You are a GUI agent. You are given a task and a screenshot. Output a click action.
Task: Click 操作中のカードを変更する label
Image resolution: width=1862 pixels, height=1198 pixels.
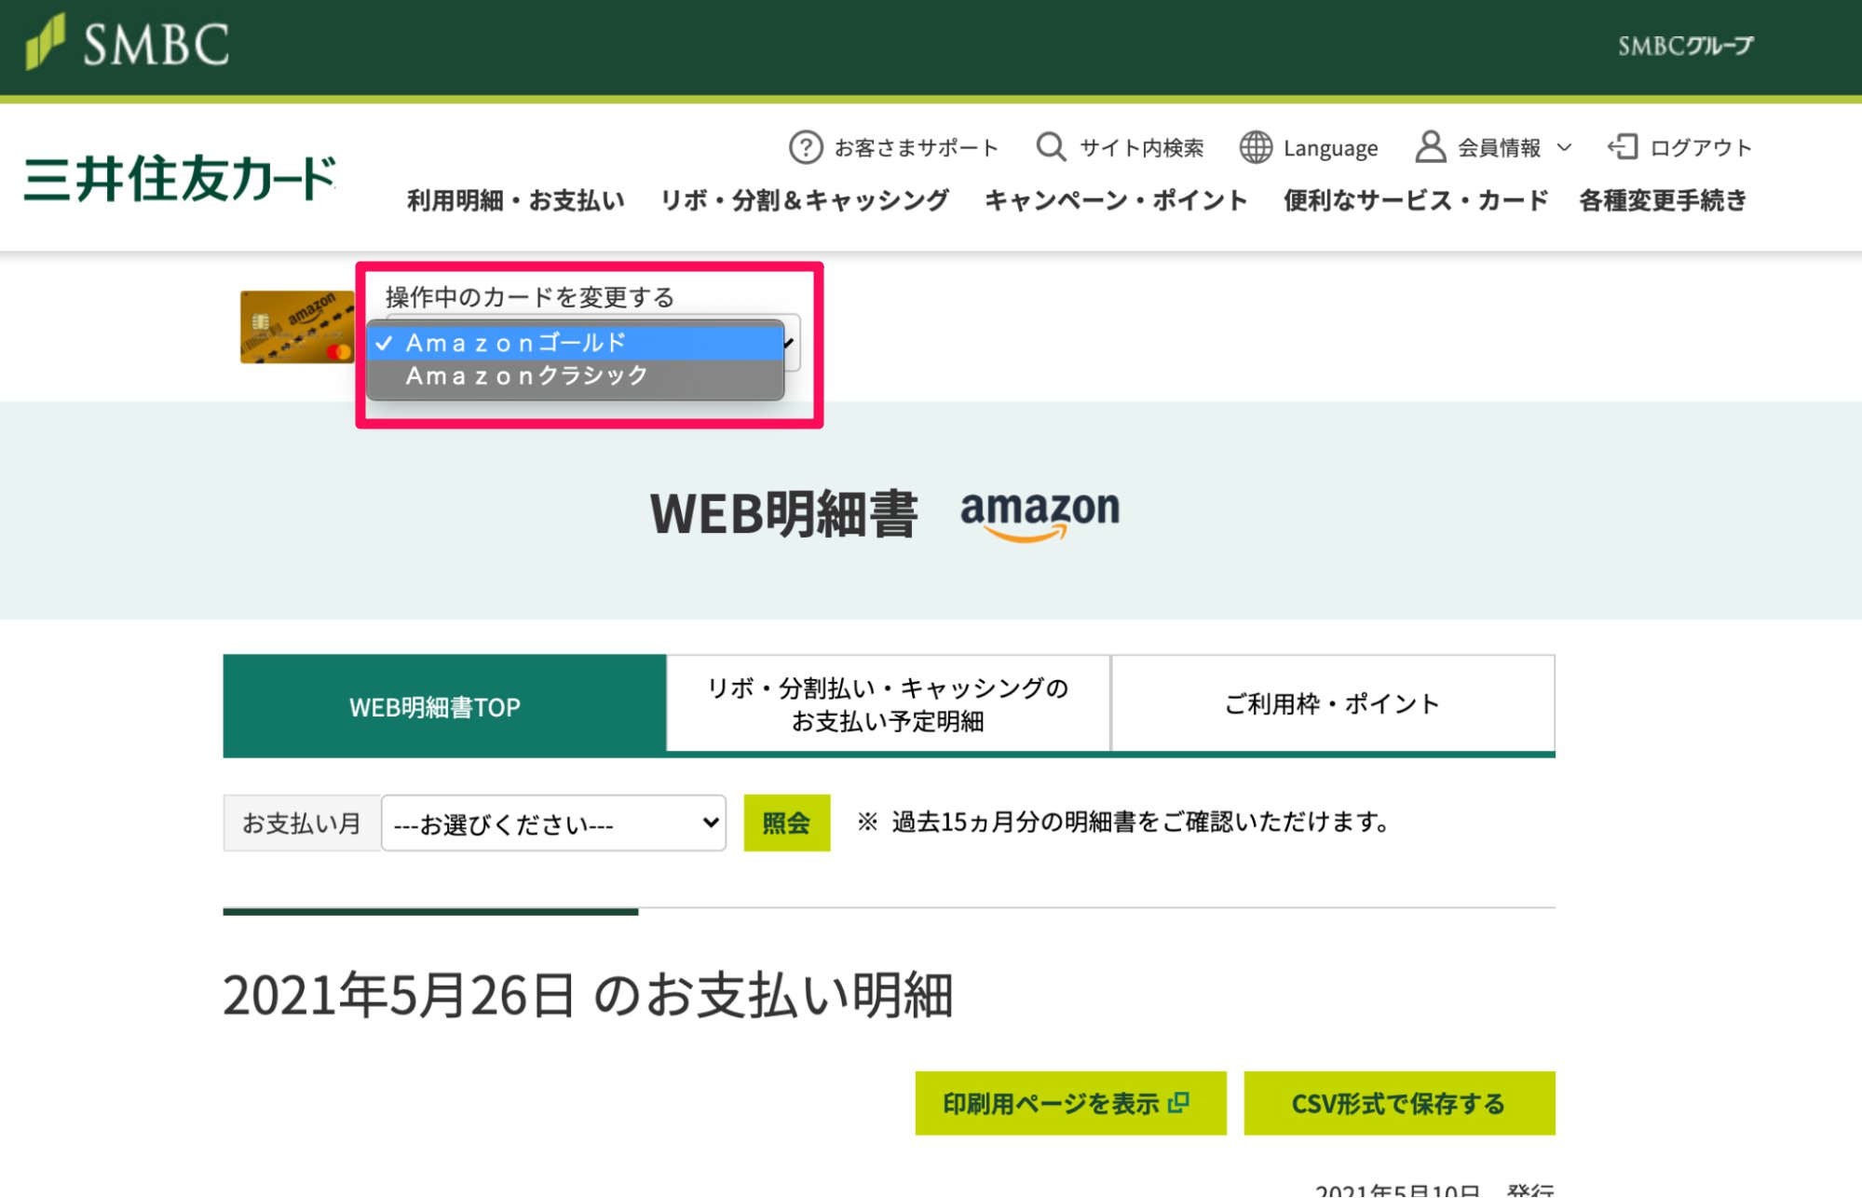pos(529,297)
